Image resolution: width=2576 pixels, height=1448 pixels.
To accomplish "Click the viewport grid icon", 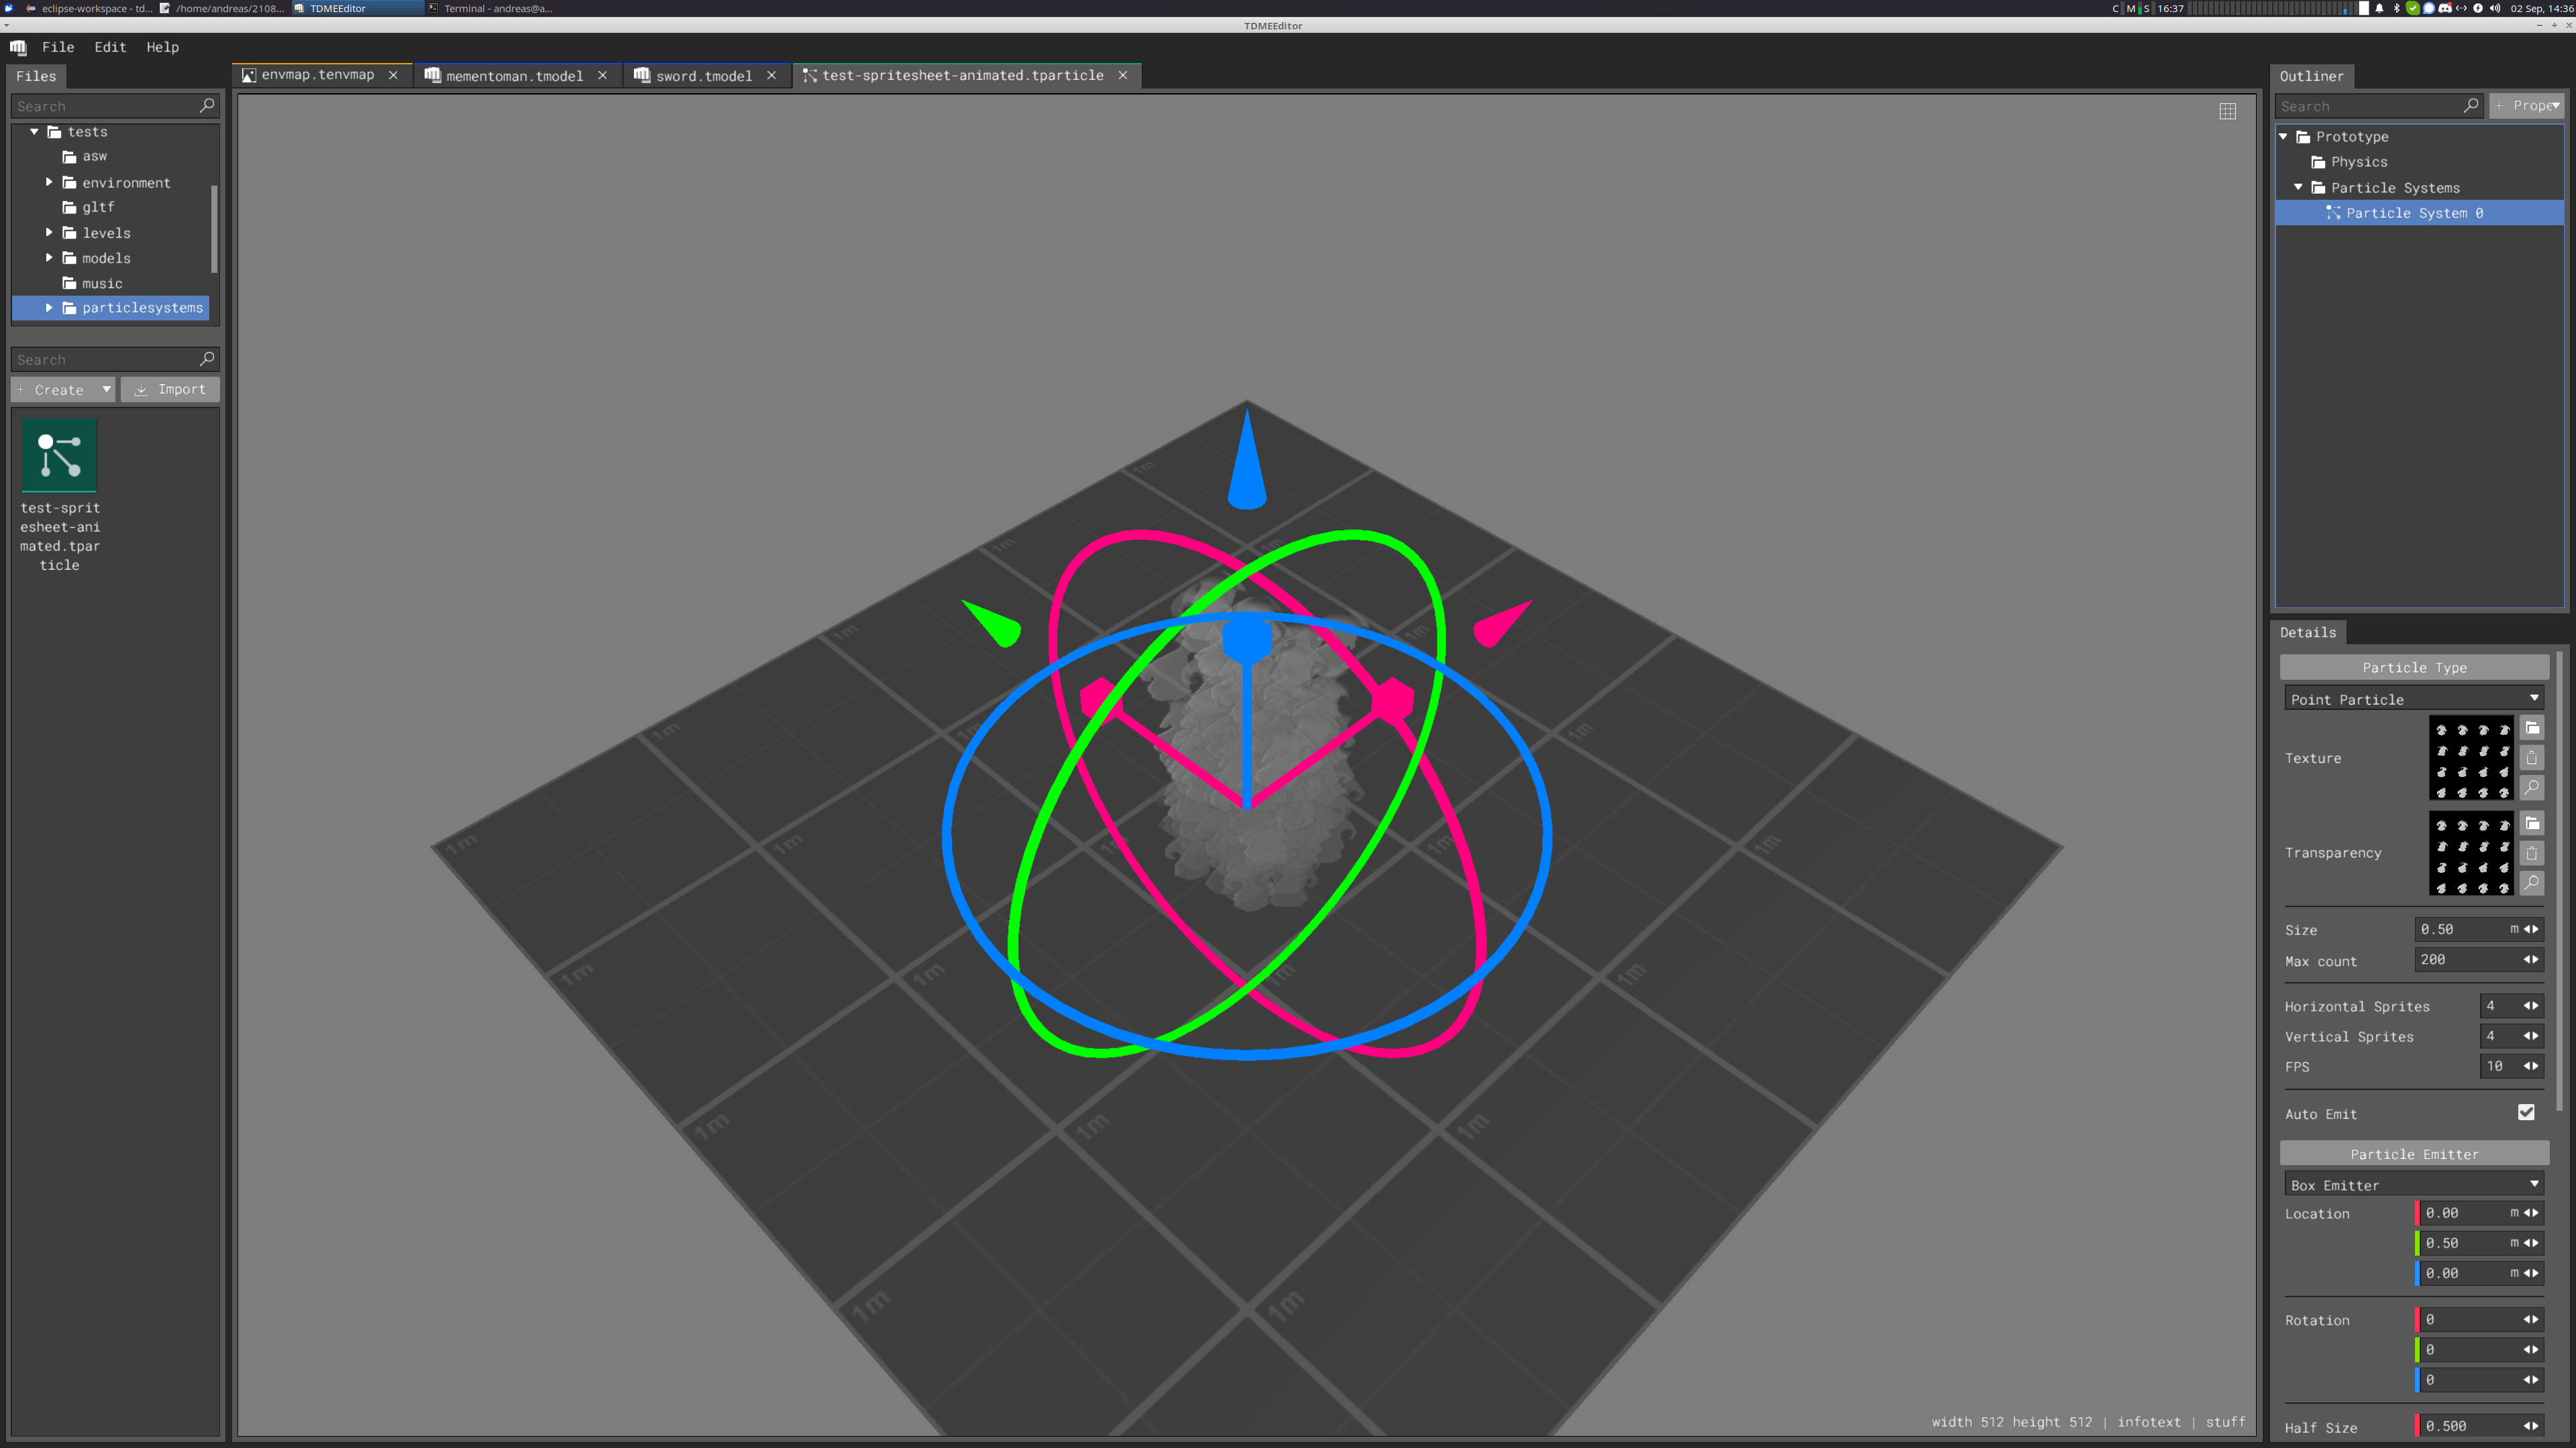I will click(x=2227, y=111).
